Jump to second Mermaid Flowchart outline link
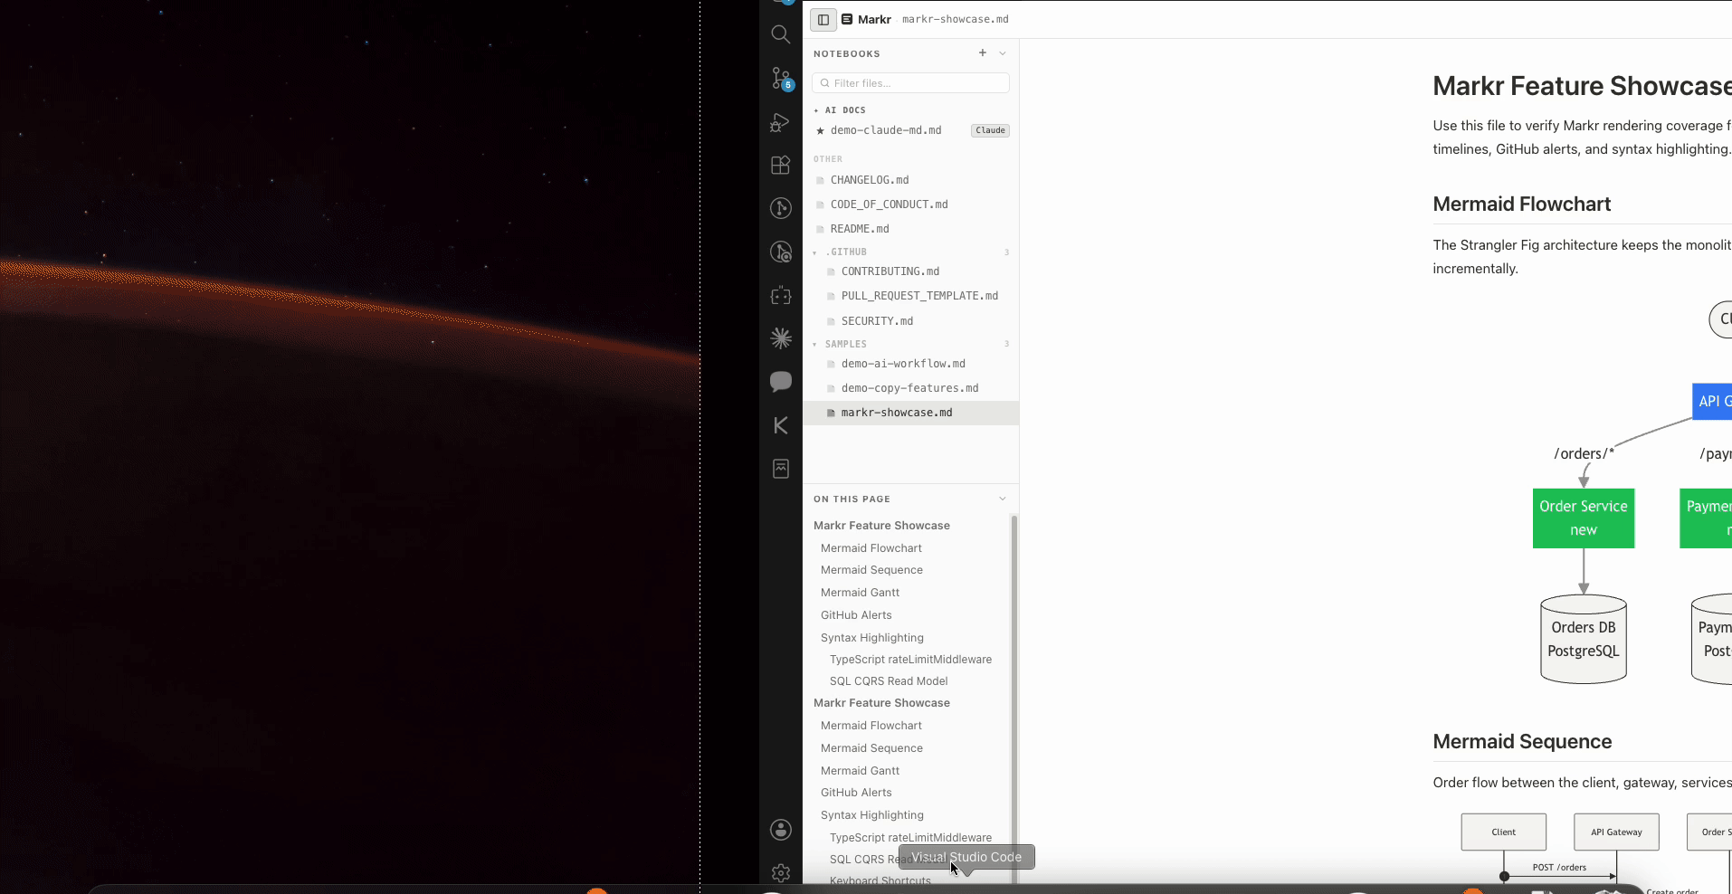 (871, 726)
